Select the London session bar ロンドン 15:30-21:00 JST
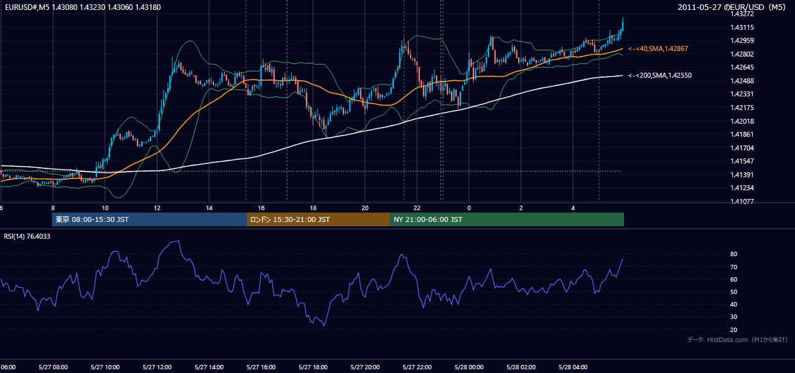Screen dimensions: 795x373 pyautogui.click(x=318, y=219)
